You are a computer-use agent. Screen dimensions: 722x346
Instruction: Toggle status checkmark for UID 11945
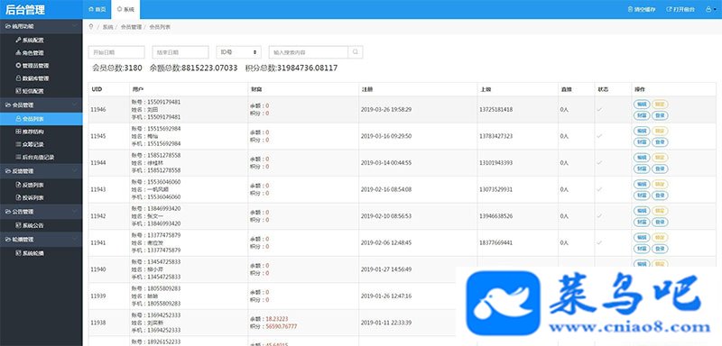click(599, 136)
